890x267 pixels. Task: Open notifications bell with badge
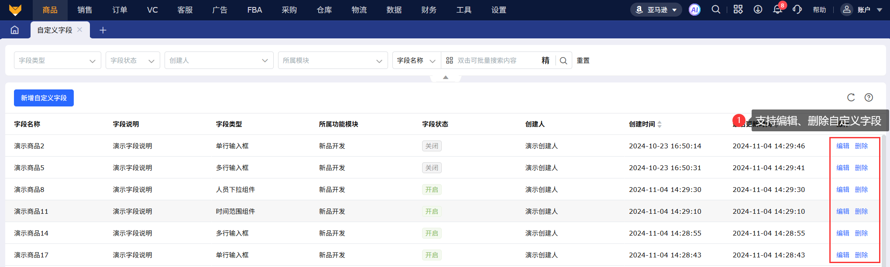[778, 9]
